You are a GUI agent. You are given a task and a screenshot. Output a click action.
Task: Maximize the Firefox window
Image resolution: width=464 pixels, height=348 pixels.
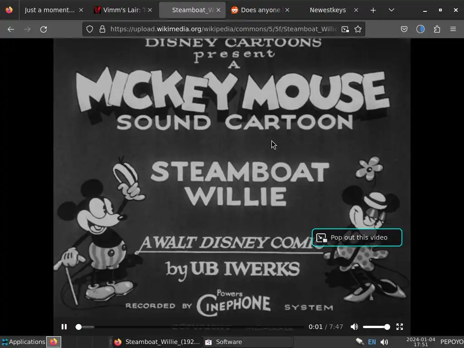tap(440, 10)
